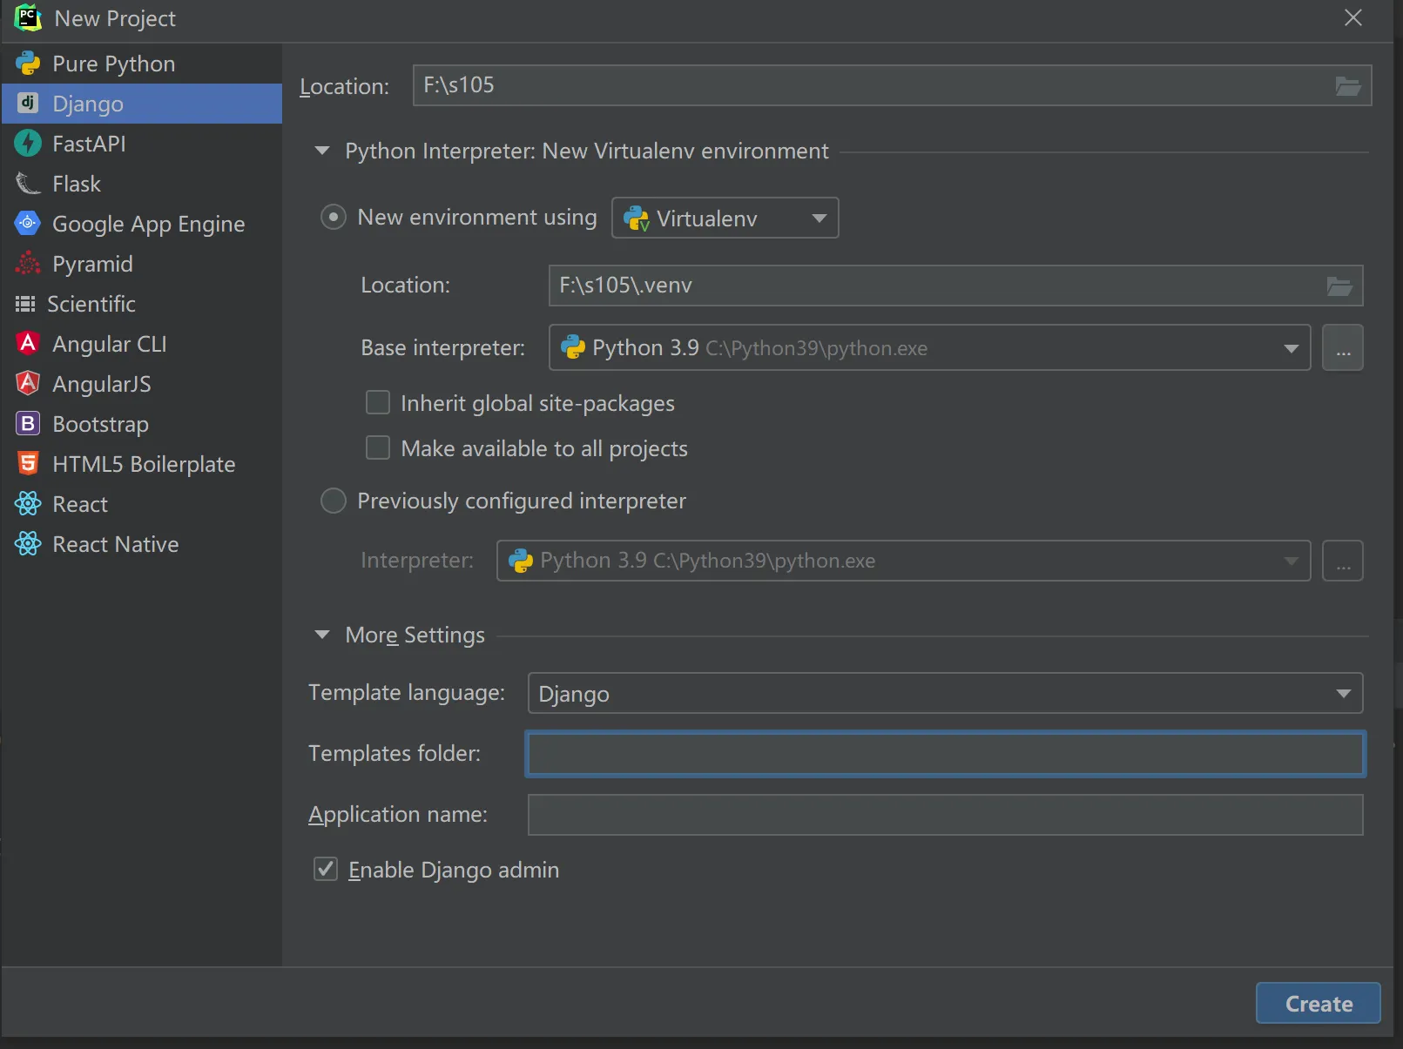Click the Flask horn icon

28,184
